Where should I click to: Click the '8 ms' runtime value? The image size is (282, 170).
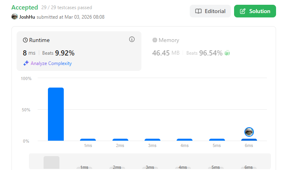(x=29, y=53)
